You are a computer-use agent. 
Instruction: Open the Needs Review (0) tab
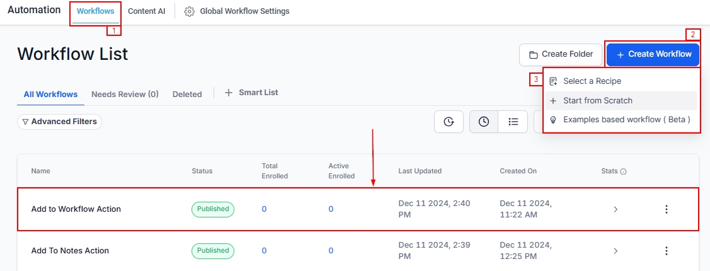(x=125, y=95)
